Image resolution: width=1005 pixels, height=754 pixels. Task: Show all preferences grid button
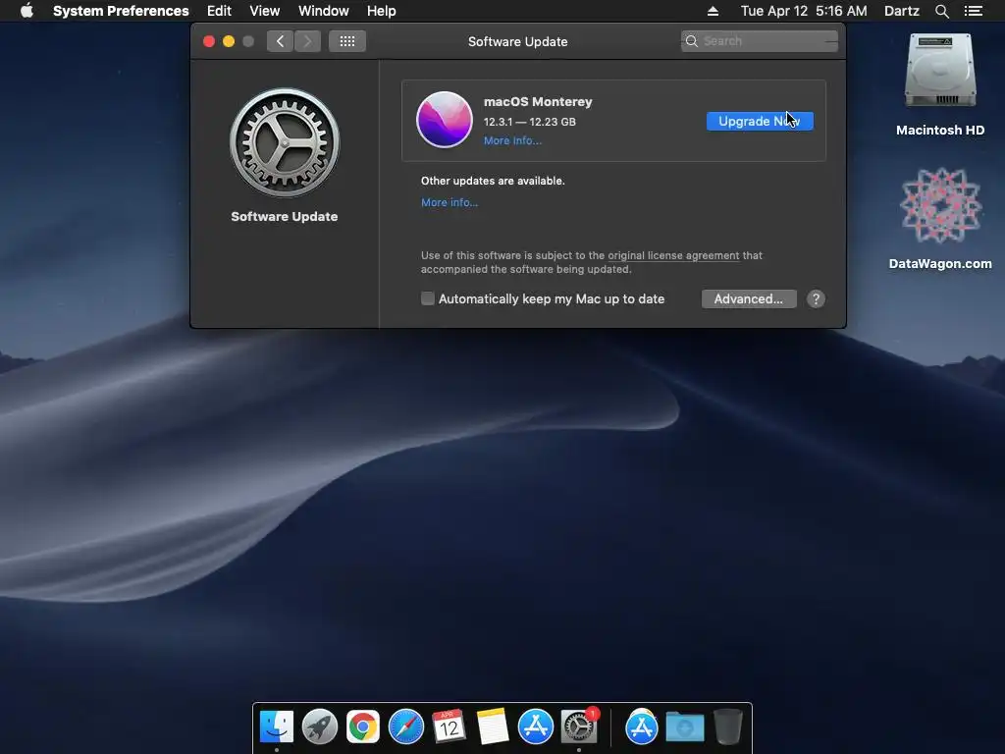point(346,41)
